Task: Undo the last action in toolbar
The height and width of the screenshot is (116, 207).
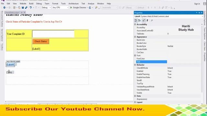Action: (x=31, y=8)
